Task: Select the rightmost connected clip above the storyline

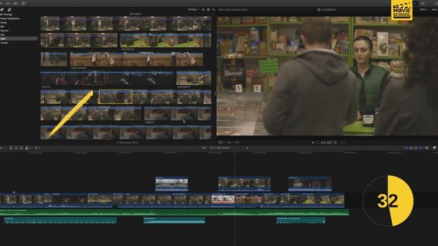Action: (310, 184)
